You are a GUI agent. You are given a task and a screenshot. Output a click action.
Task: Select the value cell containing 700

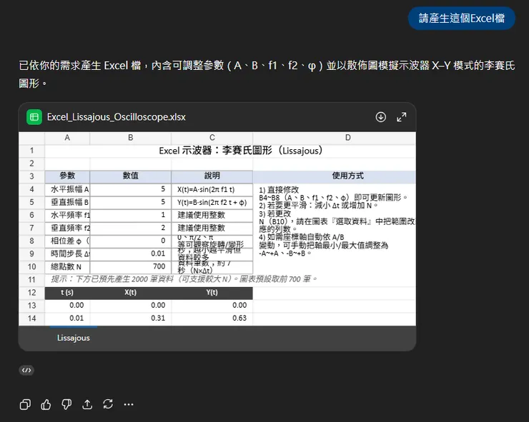[131, 266]
